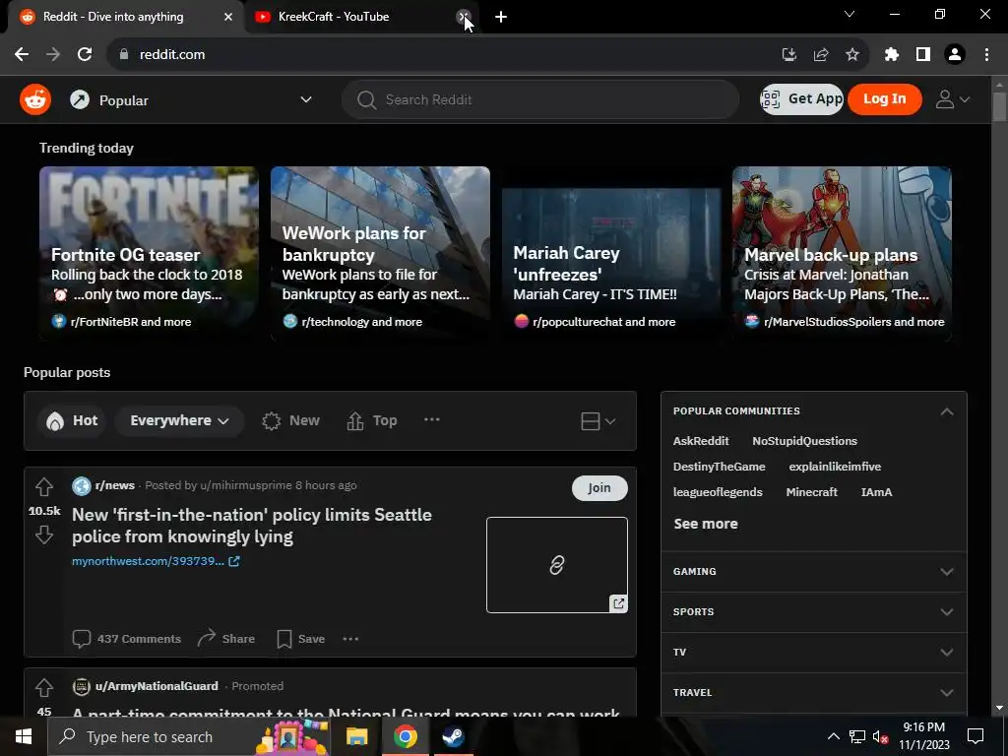Click the page vertical scrollbar thumb
The height and width of the screenshot is (756, 1008).
click(999, 106)
